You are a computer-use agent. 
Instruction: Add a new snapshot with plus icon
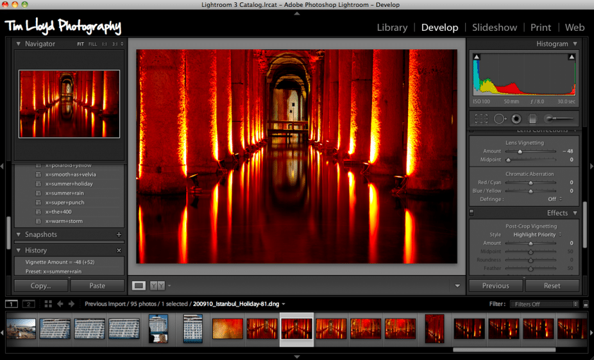[119, 235]
